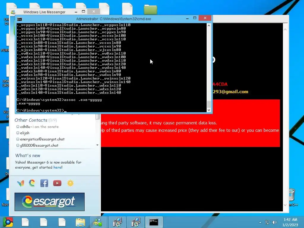Click status icon beside elijah contact

click(x=18, y=133)
